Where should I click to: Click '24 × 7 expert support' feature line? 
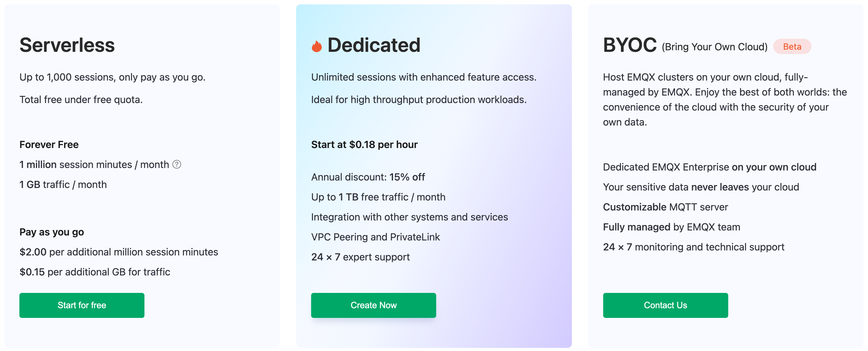tap(360, 257)
